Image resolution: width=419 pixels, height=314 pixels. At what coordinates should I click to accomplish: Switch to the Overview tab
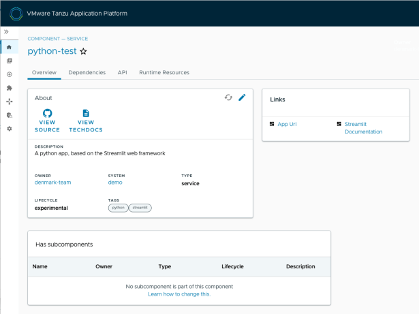pyautogui.click(x=44, y=72)
